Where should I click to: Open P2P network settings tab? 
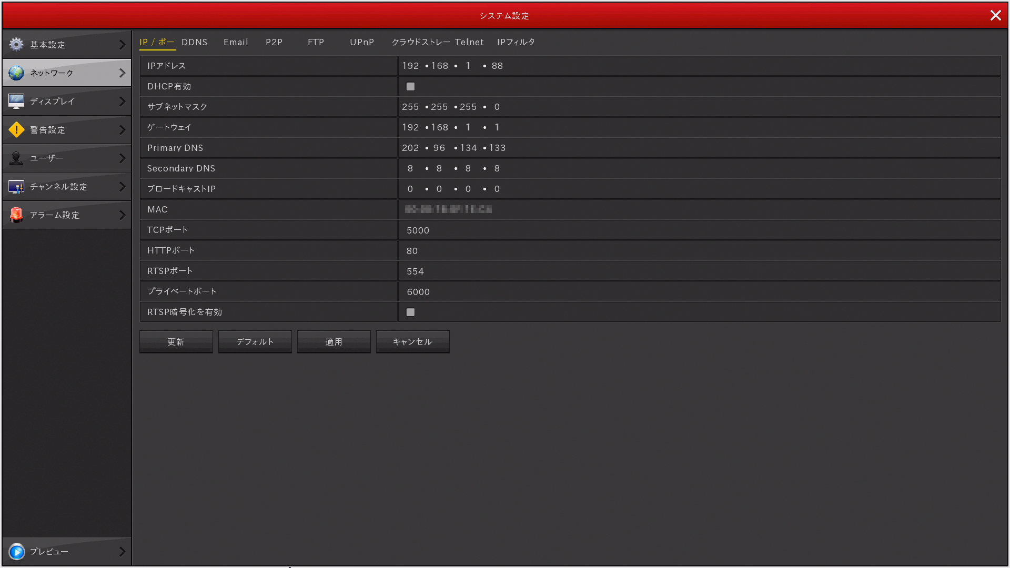click(274, 42)
